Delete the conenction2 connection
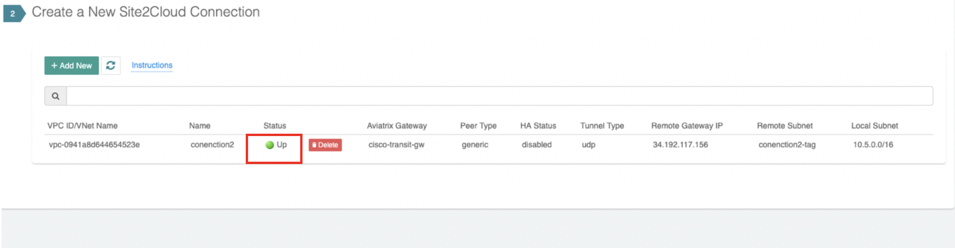This screenshot has height=248, width=955. point(325,145)
